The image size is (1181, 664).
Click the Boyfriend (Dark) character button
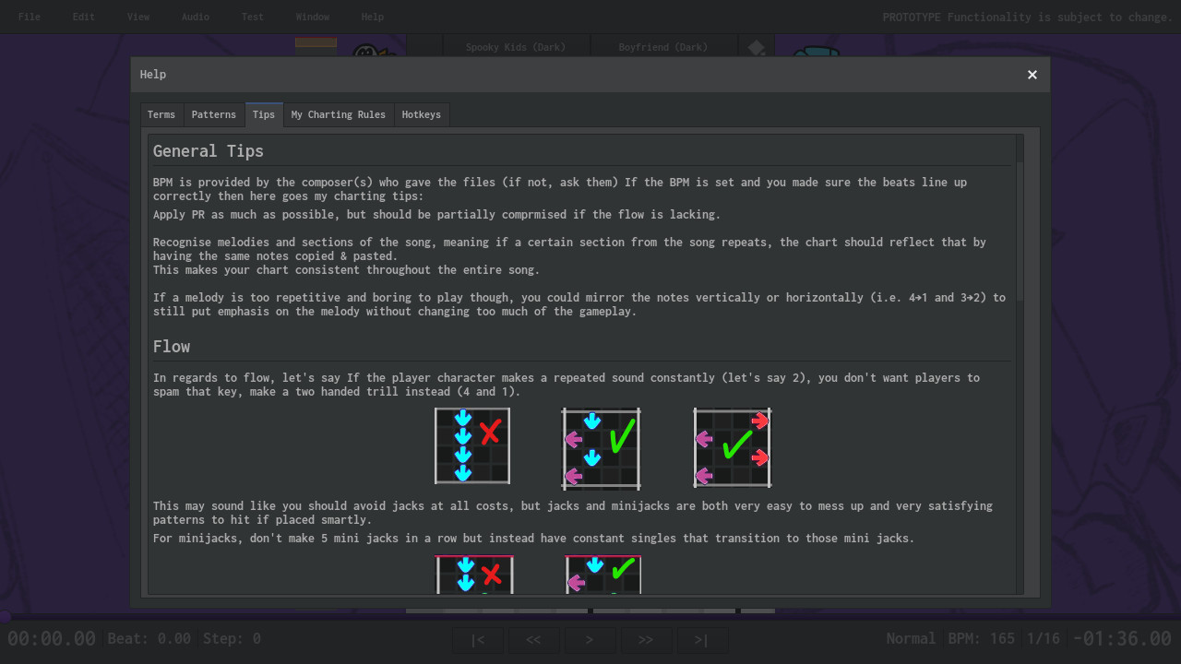point(663,47)
